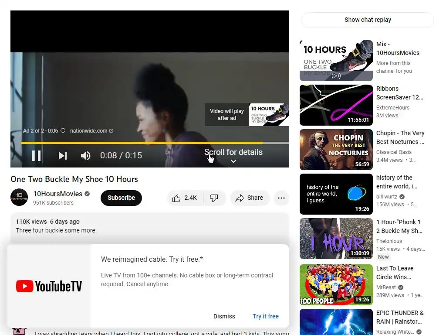Share the video
Image resolution: width=446 pixels, height=335 pixels.
[x=249, y=198]
